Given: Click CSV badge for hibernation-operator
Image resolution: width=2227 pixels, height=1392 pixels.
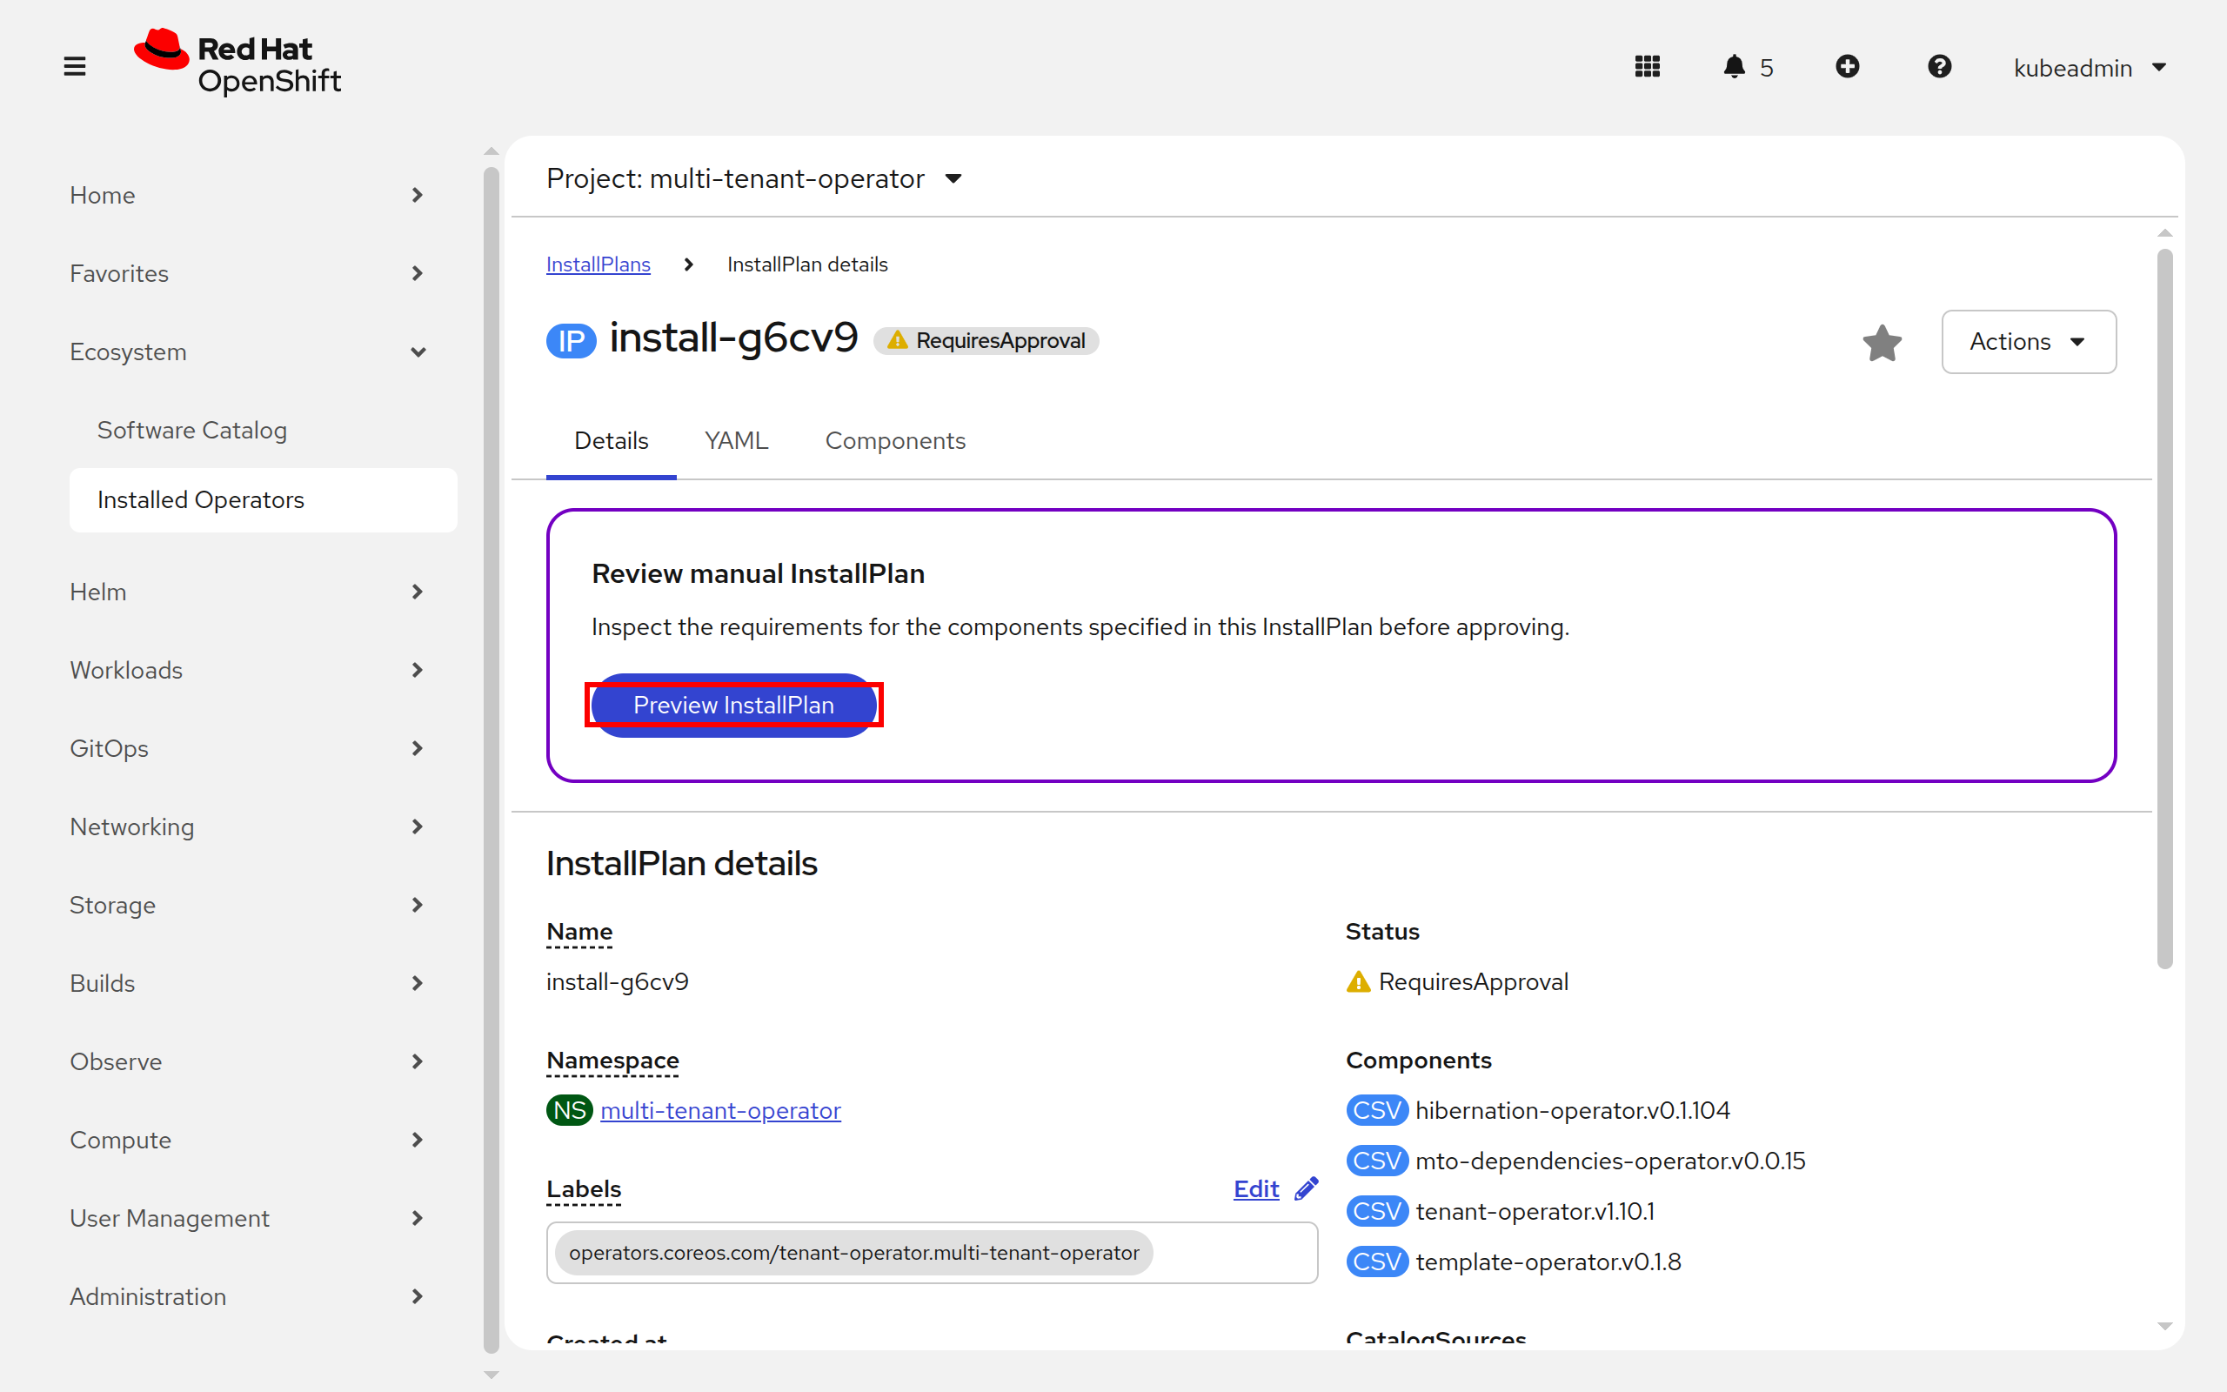Looking at the screenshot, I should (1377, 1110).
